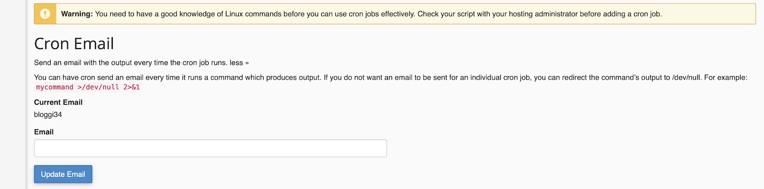Click the Update Email button
Viewport: 764px width, 189px height.
(63, 174)
